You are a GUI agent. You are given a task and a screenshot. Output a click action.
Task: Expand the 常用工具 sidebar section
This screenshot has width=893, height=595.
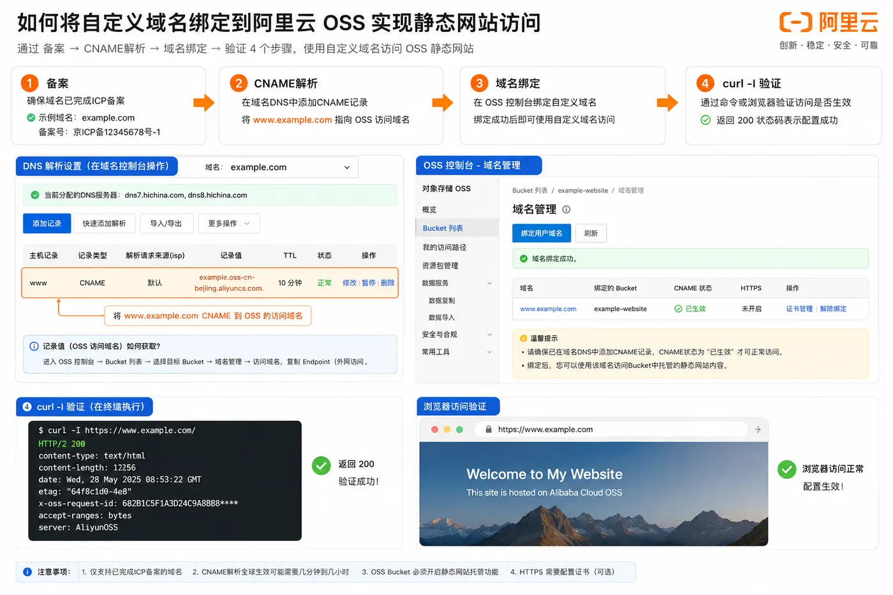tap(489, 352)
